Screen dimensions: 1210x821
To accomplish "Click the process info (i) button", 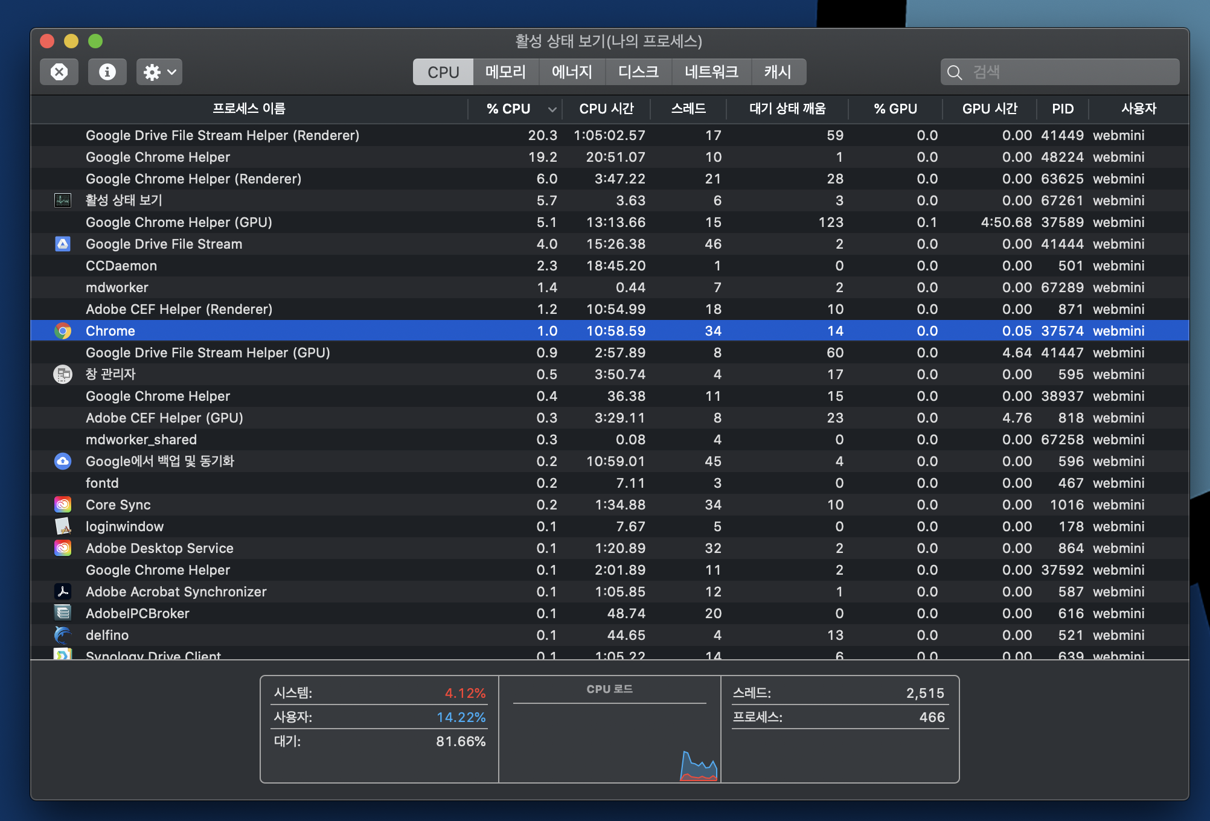I will [107, 72].
